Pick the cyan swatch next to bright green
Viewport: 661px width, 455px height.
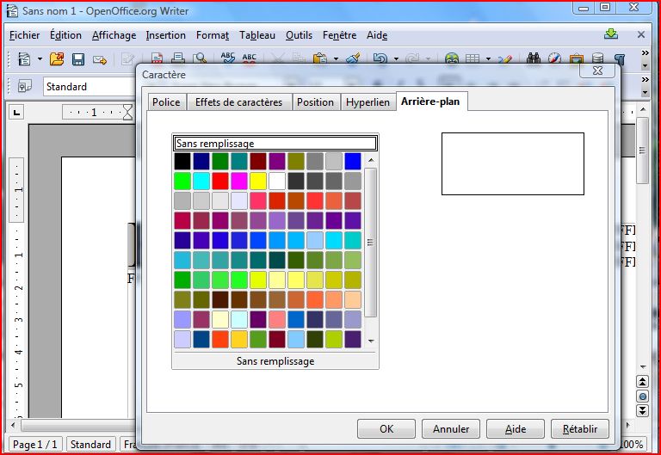tap(201, 181)
